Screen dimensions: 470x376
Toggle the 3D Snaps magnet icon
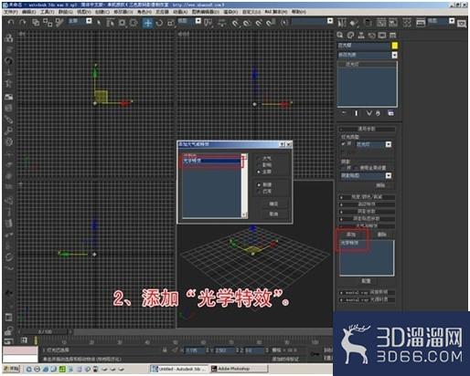tap(236, 23)
